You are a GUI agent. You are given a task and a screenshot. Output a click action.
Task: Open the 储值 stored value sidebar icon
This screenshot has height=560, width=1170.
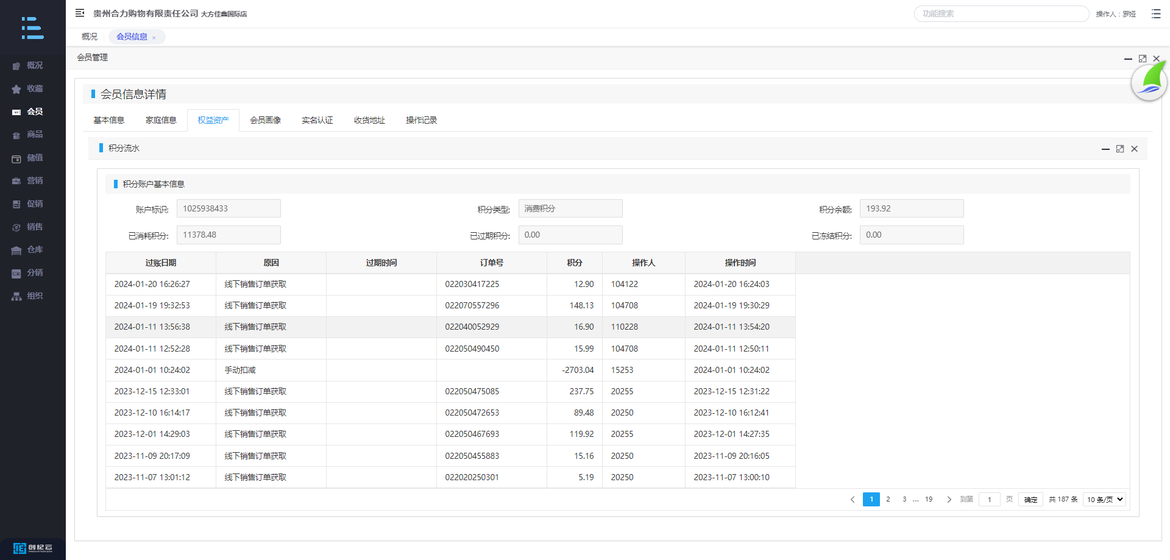(x=16, y=158)
